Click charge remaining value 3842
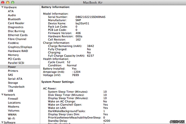The width and height of the screenshot is (186, 124). click(x=90, y=46)
